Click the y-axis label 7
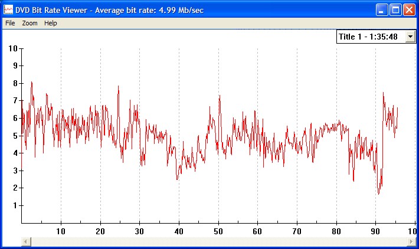 15,101
